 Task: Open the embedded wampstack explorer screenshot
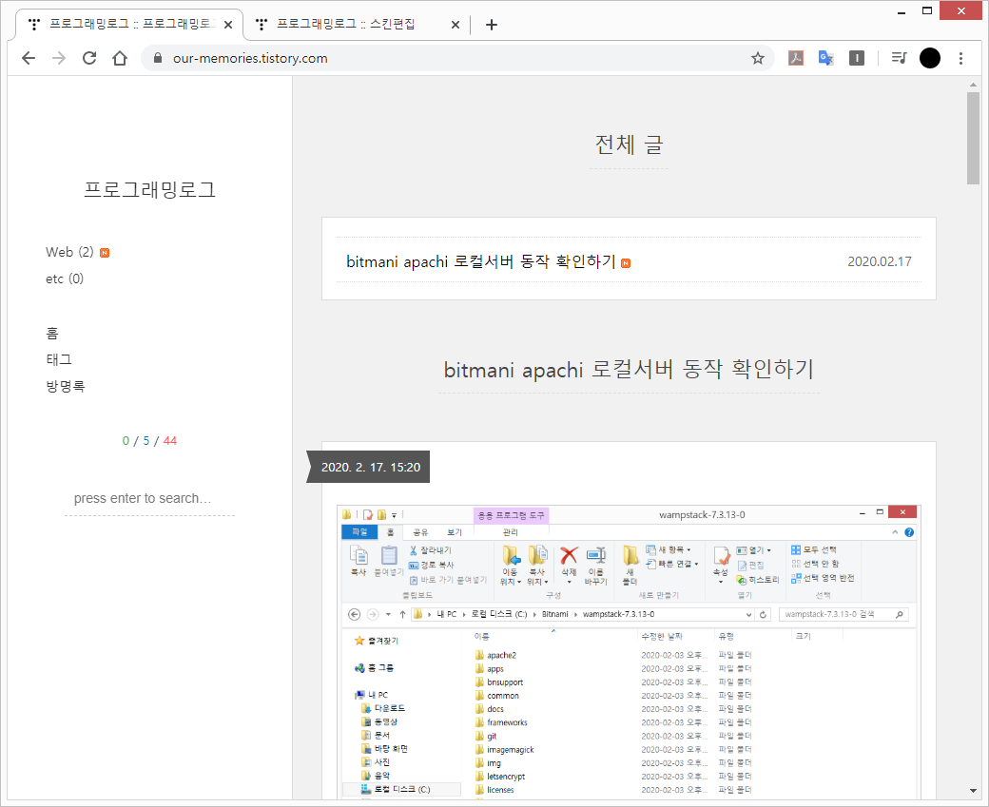click(629, 652)
